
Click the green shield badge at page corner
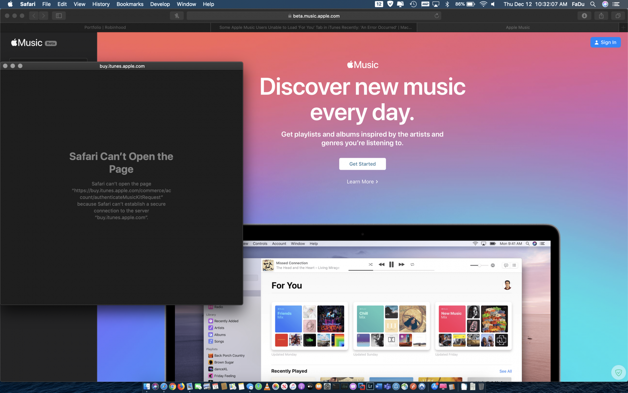[618, 373]
